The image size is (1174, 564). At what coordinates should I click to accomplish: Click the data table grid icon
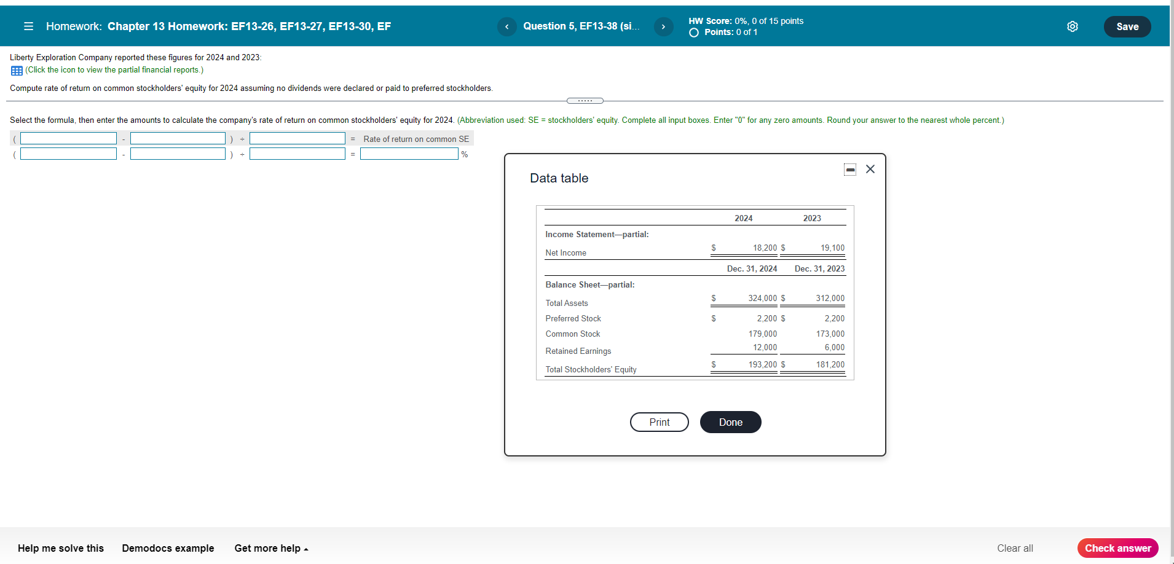(17, 71)
